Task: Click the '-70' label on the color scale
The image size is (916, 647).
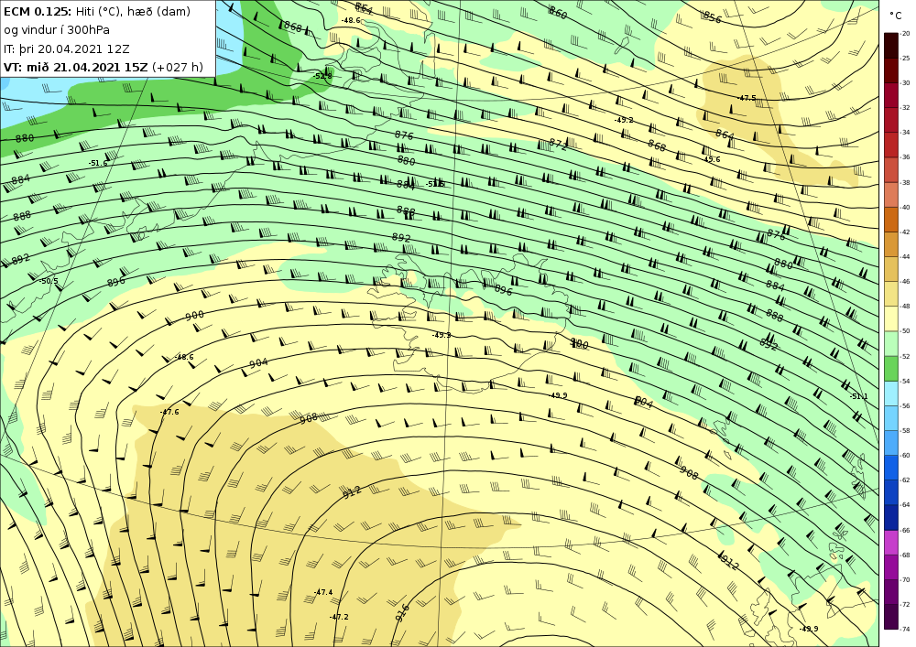Action: click(906, 580)
